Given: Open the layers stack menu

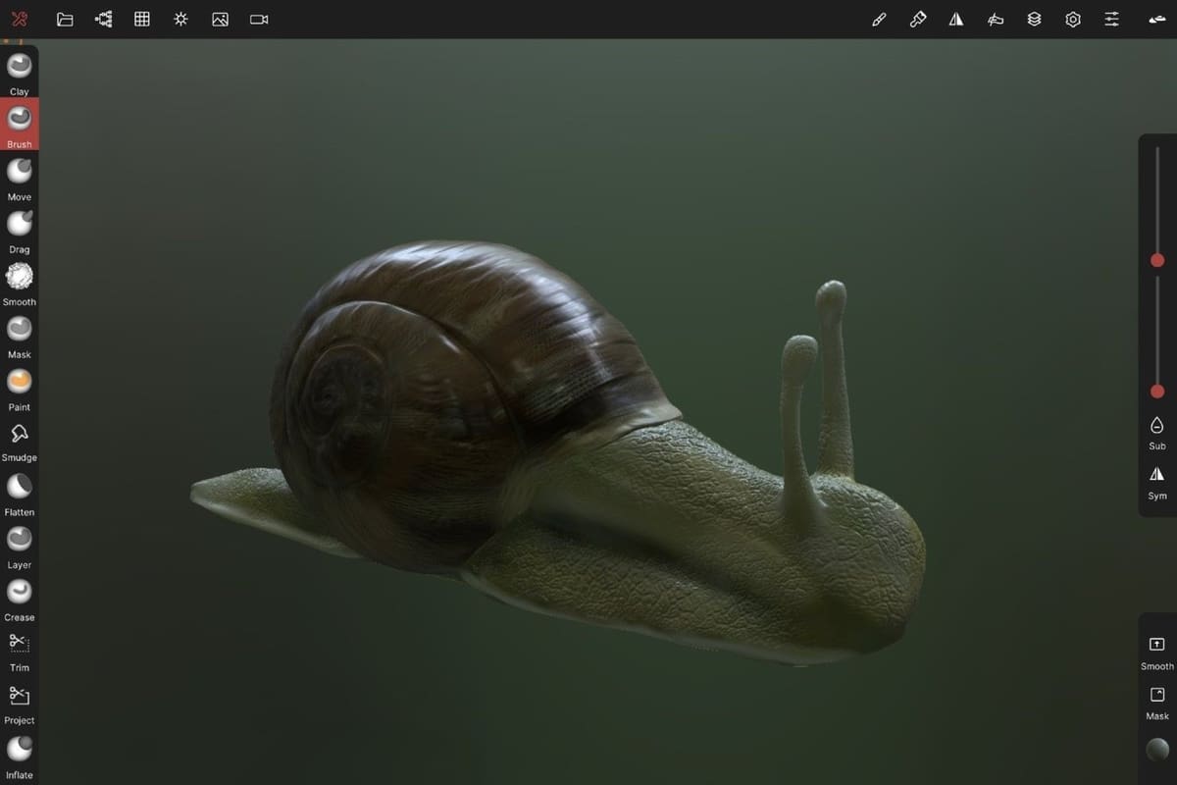Looking at the screenshot, I should tap(1034, 20).
